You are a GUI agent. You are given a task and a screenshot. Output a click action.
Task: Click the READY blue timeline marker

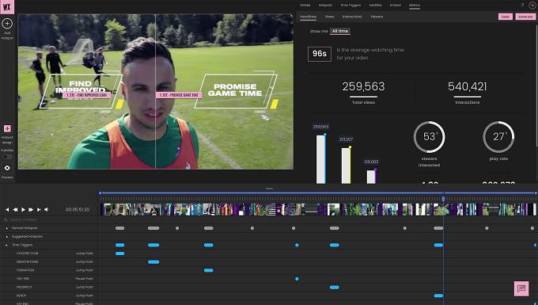tap(438, 295)
